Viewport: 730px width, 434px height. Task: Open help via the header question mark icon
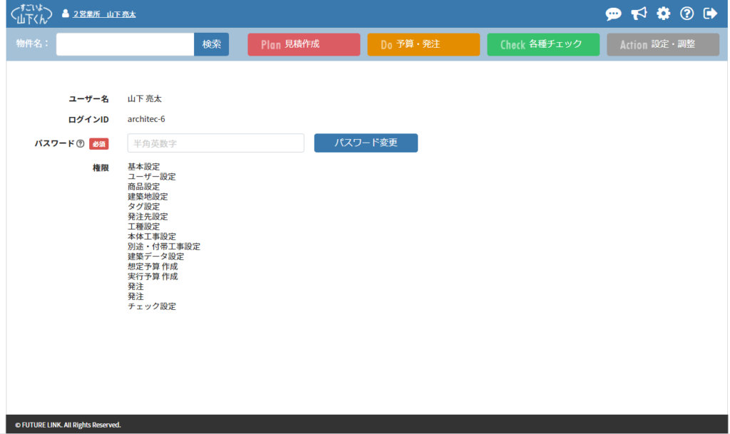click(x=687, y=14)
